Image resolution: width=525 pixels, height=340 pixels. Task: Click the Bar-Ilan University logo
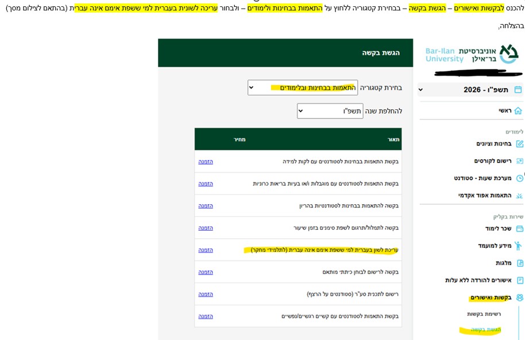(x=471, y=55)
